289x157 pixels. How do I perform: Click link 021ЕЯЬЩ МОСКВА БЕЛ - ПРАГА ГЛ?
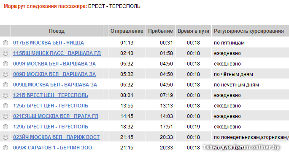pyautogui.click(x=56, y=116)
